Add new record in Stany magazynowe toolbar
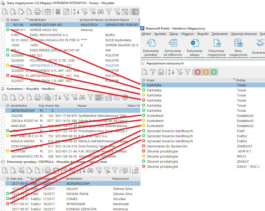265x211 pixels. pos(13,12)
